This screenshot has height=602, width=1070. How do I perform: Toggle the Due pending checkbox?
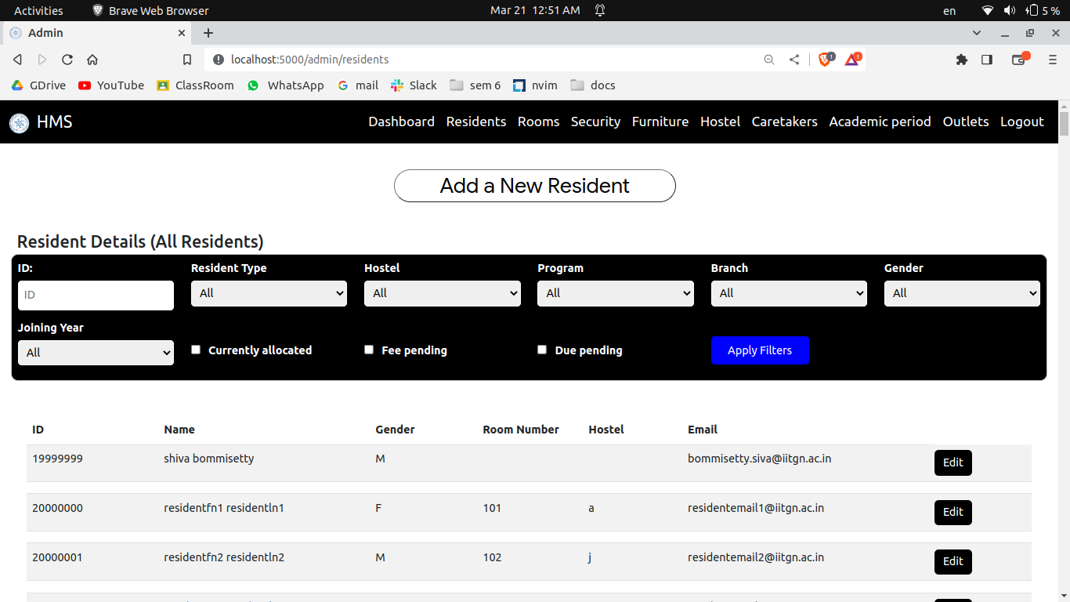pyautogui.click(x=542, y=349)
